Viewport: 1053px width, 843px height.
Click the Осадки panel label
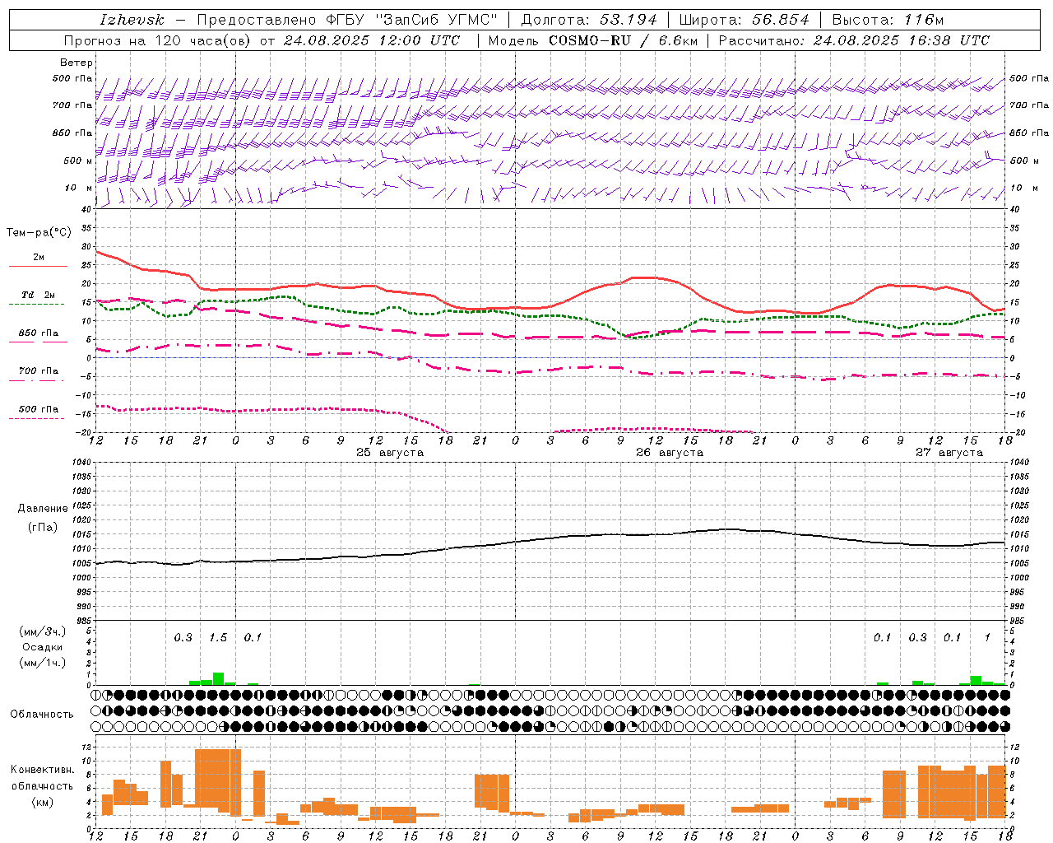[x=42, y=647]
